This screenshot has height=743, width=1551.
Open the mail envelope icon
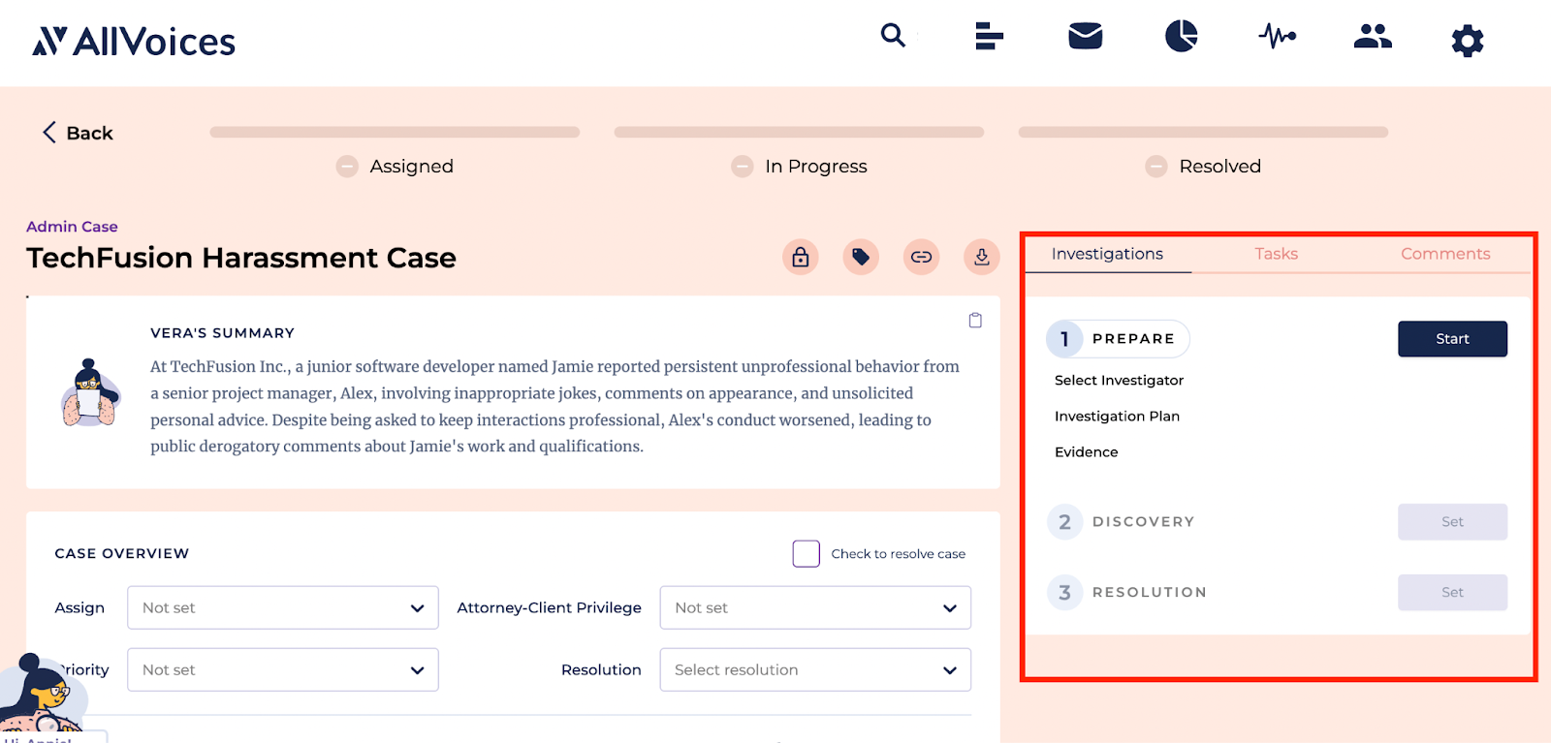[1085, 36]
